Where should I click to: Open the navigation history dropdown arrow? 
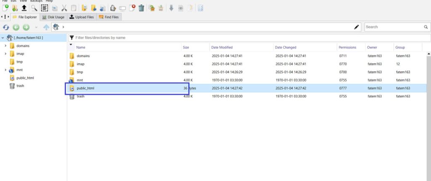click(x=36, y=27)
